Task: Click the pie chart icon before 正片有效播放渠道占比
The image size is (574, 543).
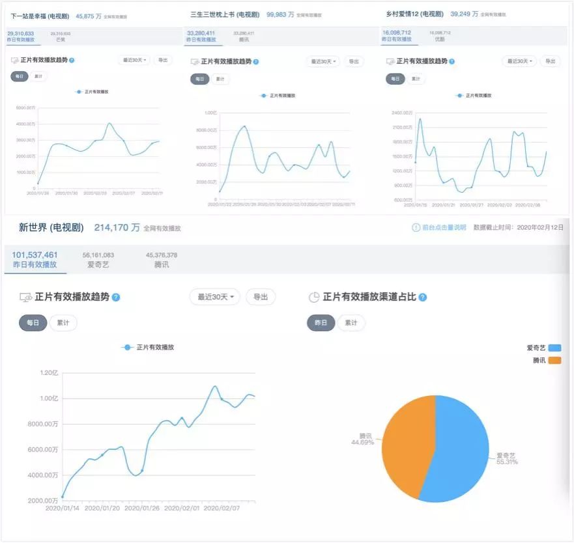Action: (x=314, y=298)
